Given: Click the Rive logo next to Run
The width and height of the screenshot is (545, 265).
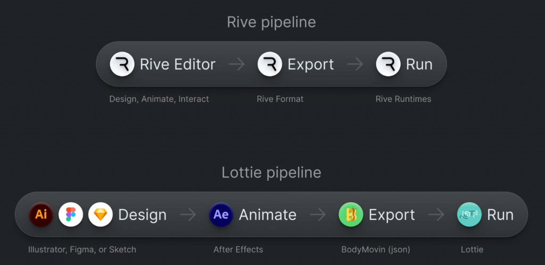Looking at the screenshot, I should tap(388, 64).
